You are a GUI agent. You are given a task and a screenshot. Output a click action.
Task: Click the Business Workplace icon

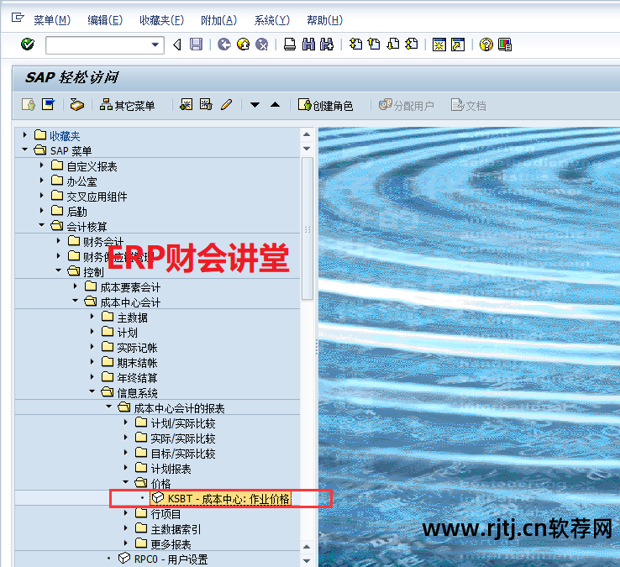[76, 105]
